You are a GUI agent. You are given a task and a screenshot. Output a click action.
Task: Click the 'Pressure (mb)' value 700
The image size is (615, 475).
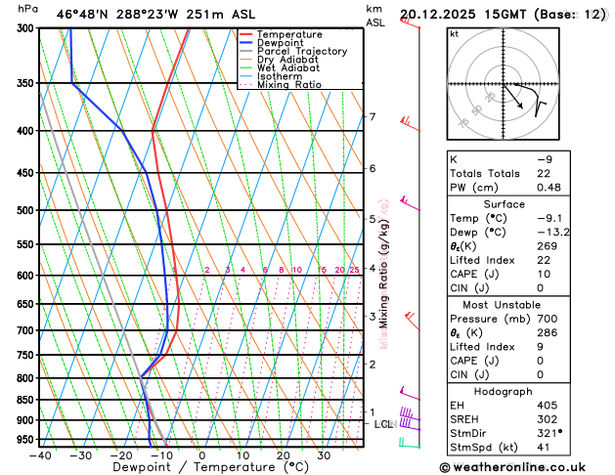[548, 319]
